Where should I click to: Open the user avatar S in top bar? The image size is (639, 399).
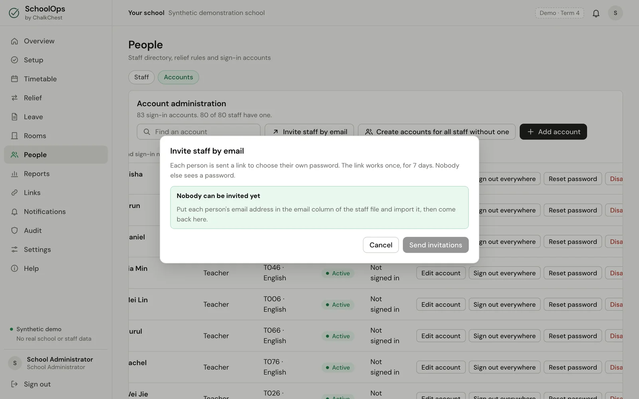[x=615, y=13]
